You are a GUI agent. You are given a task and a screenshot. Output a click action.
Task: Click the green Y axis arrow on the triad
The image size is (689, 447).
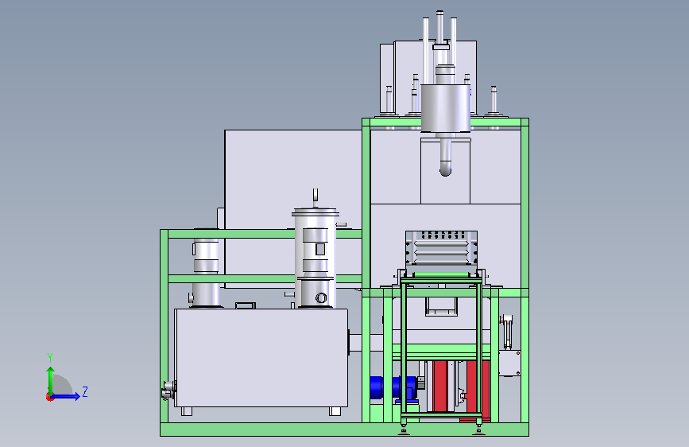(x=51, y=381)
